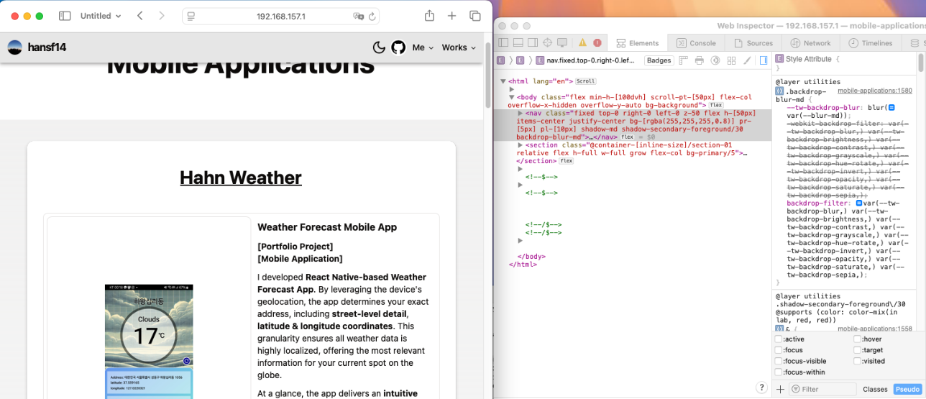
Task: Click the styles Filter input field
Action: pyautogui.click(x=823, y=389)
